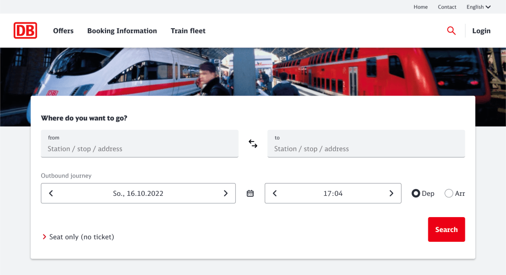Go to next date arrow
The height and width of the screenshot is (275, 506).
click(x=226, y=193)
